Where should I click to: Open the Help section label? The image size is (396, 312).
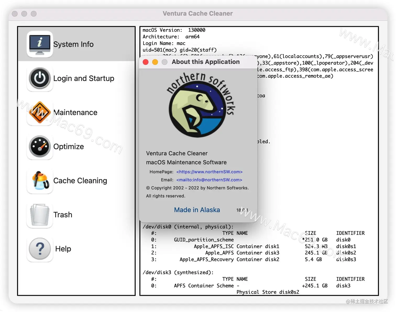pyautogui.click(x=63, y=249)
